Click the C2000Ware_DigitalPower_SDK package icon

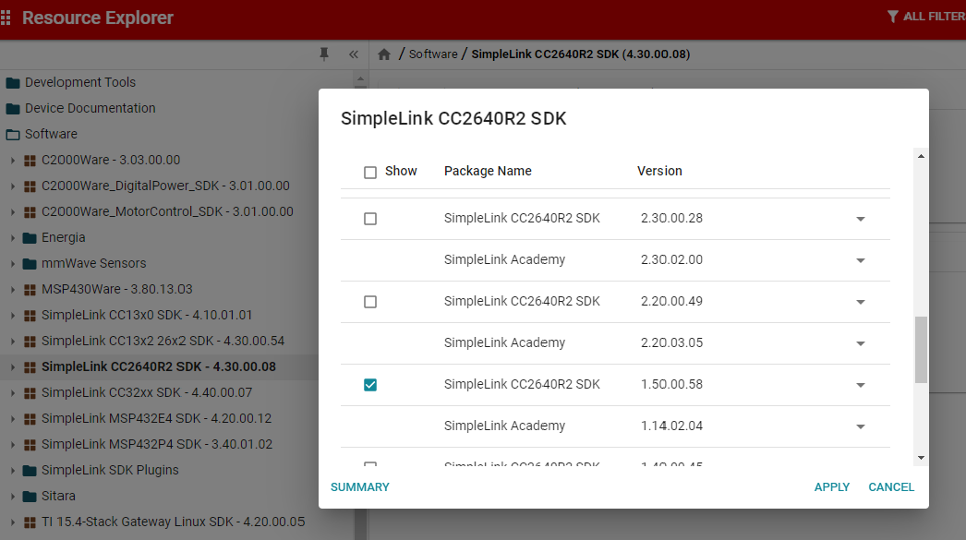click(30, 186)
